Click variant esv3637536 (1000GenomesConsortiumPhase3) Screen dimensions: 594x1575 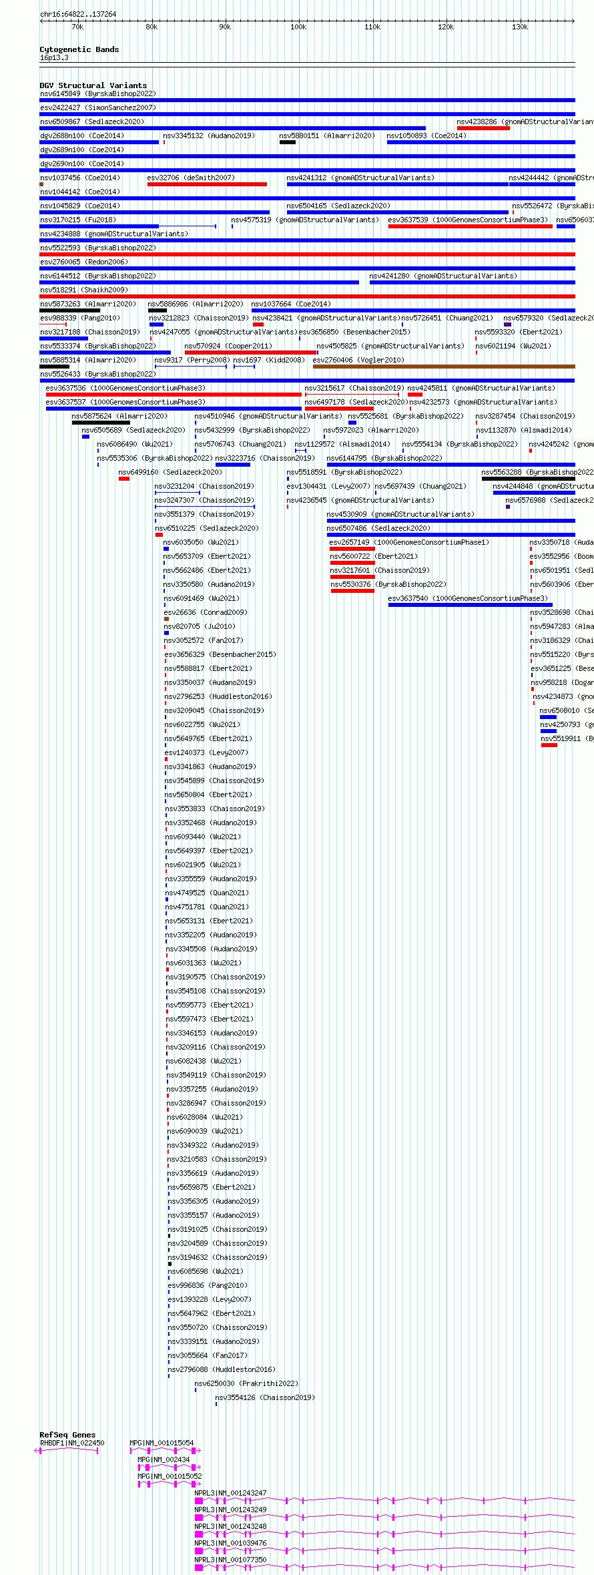[125, 388]
